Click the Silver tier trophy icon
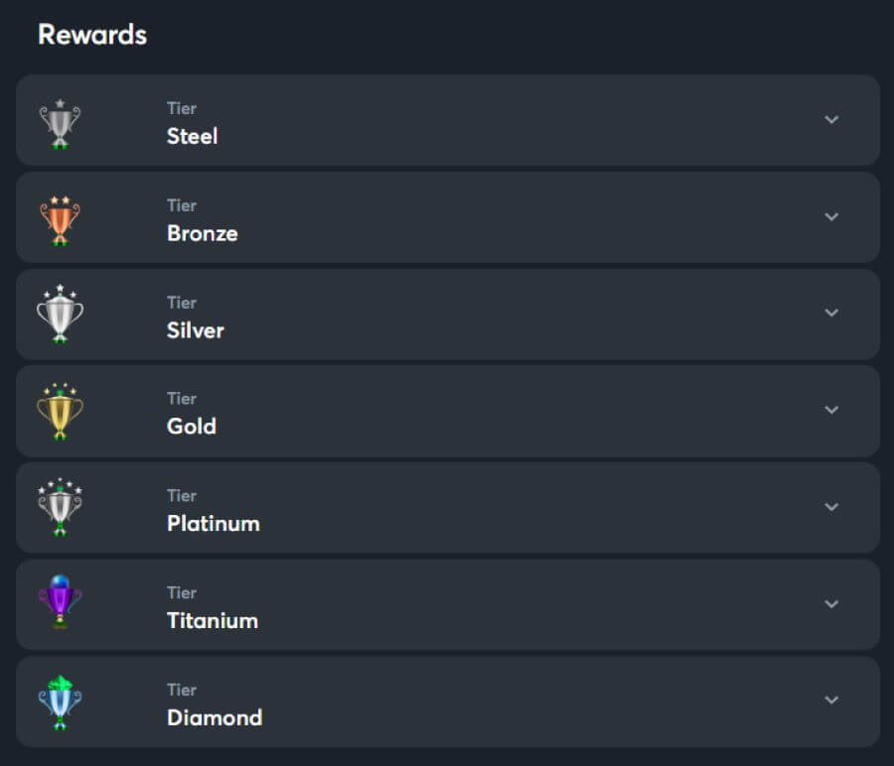Screen dimensions: 894x766 coord(60,315)
